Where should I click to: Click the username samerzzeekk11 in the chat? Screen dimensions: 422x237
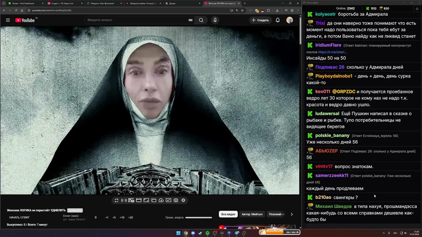click(x=332, y=175)
